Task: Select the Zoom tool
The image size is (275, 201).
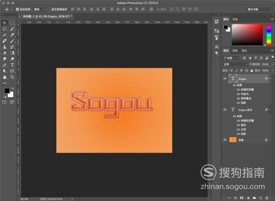Action: 12,77
